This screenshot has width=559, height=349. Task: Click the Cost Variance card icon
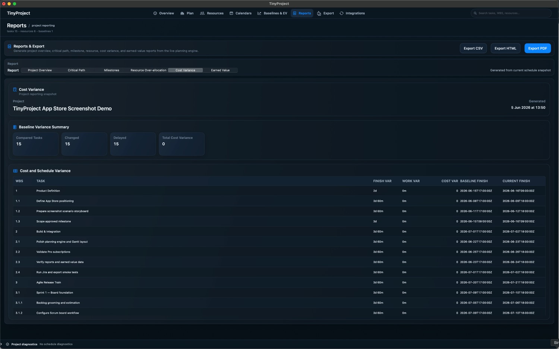[15, 90]
